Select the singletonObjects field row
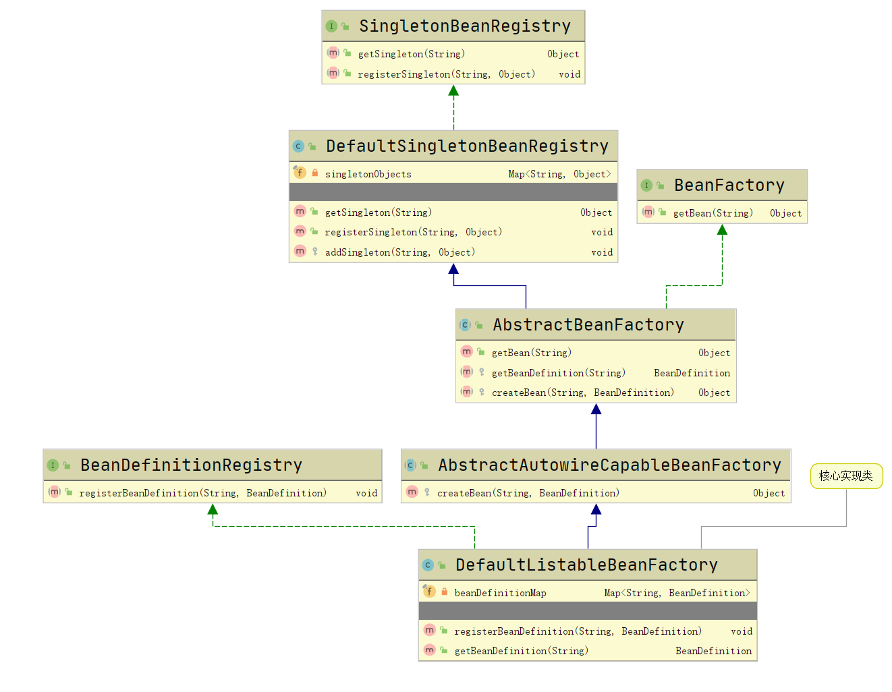Image resolution: width=892 pixels, height=692 pixels. [453, 173]
